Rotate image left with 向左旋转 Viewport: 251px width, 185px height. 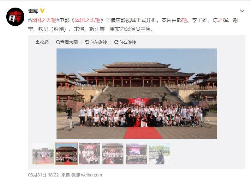pyautogui.click(x=96, y=42)
